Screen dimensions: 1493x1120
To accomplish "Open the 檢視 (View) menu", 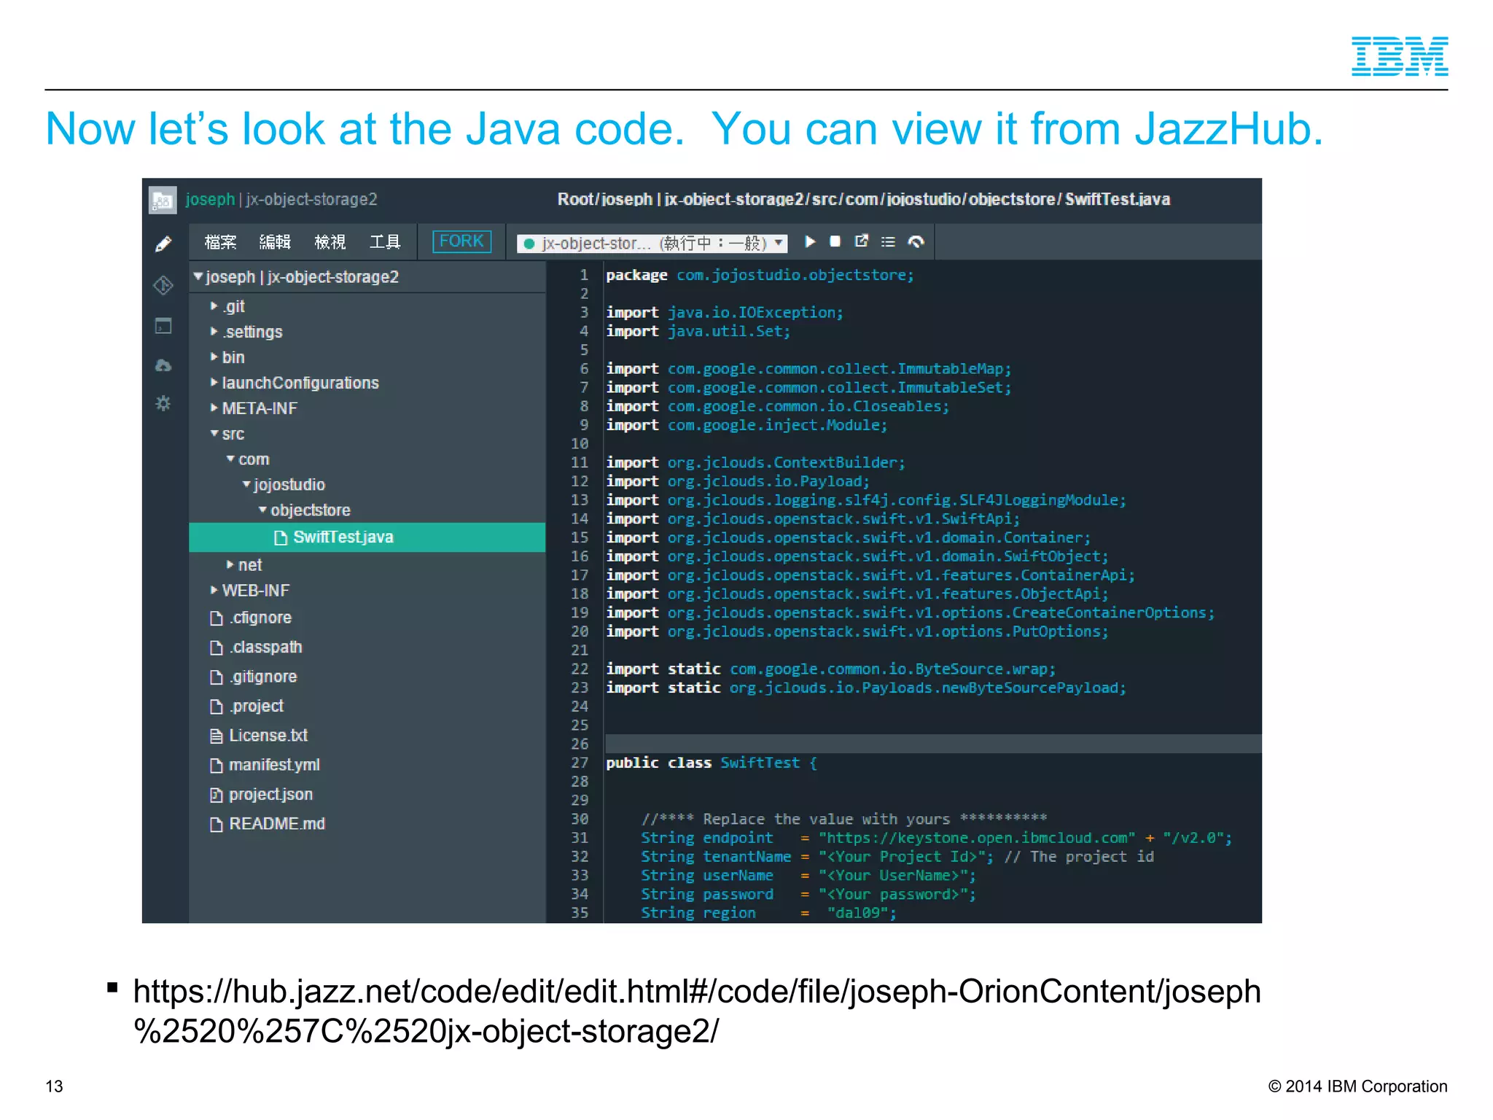I will tap(330, 242).
